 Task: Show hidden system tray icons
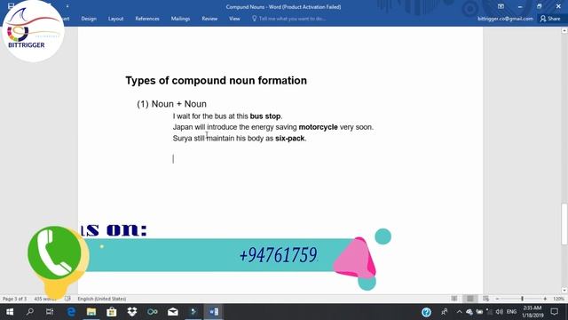pos(460,312)
